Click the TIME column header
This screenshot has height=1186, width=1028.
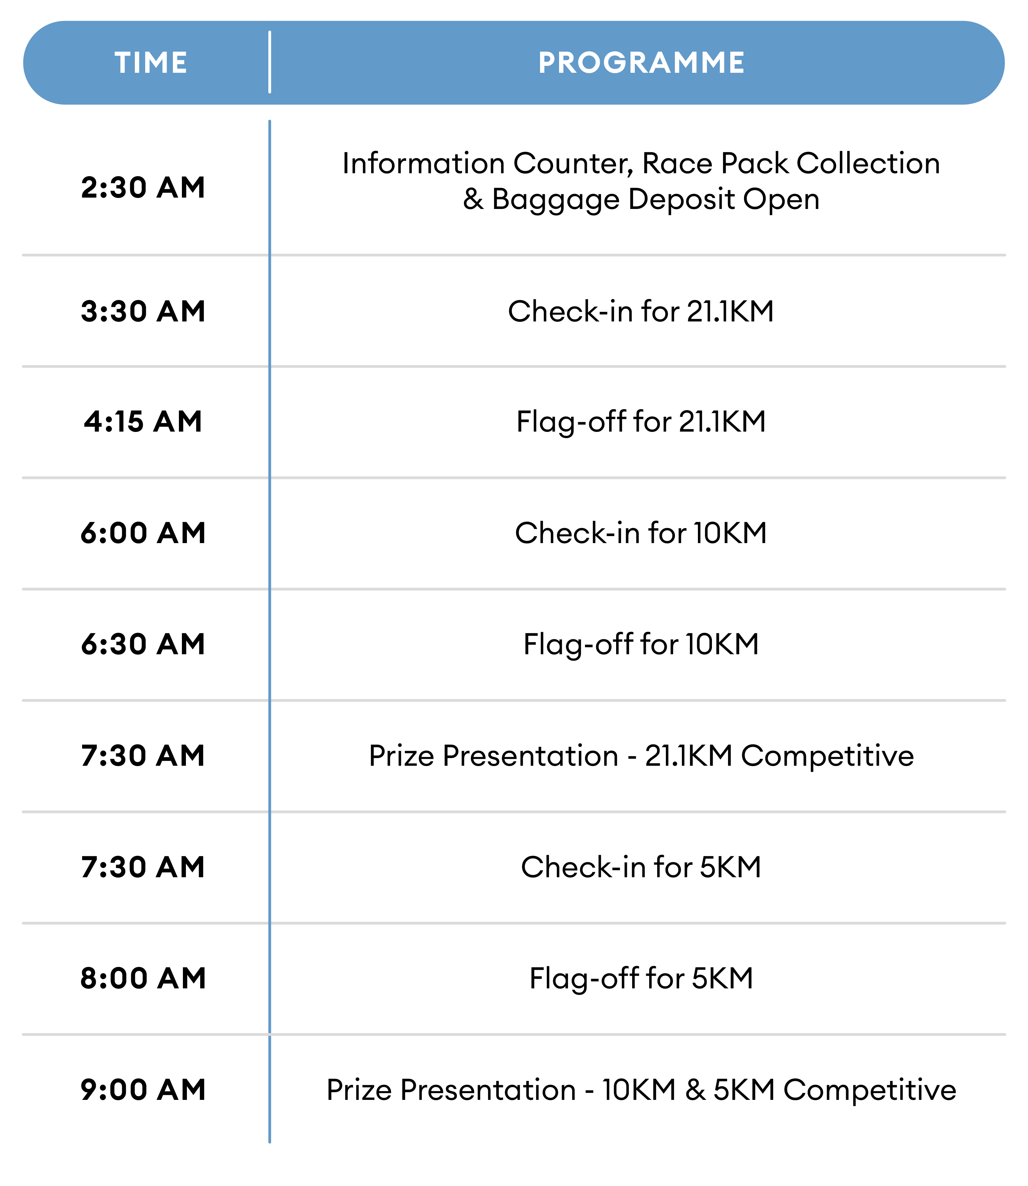151,62
